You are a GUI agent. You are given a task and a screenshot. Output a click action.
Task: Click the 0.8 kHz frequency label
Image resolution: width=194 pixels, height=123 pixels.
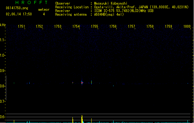point(2,86)
